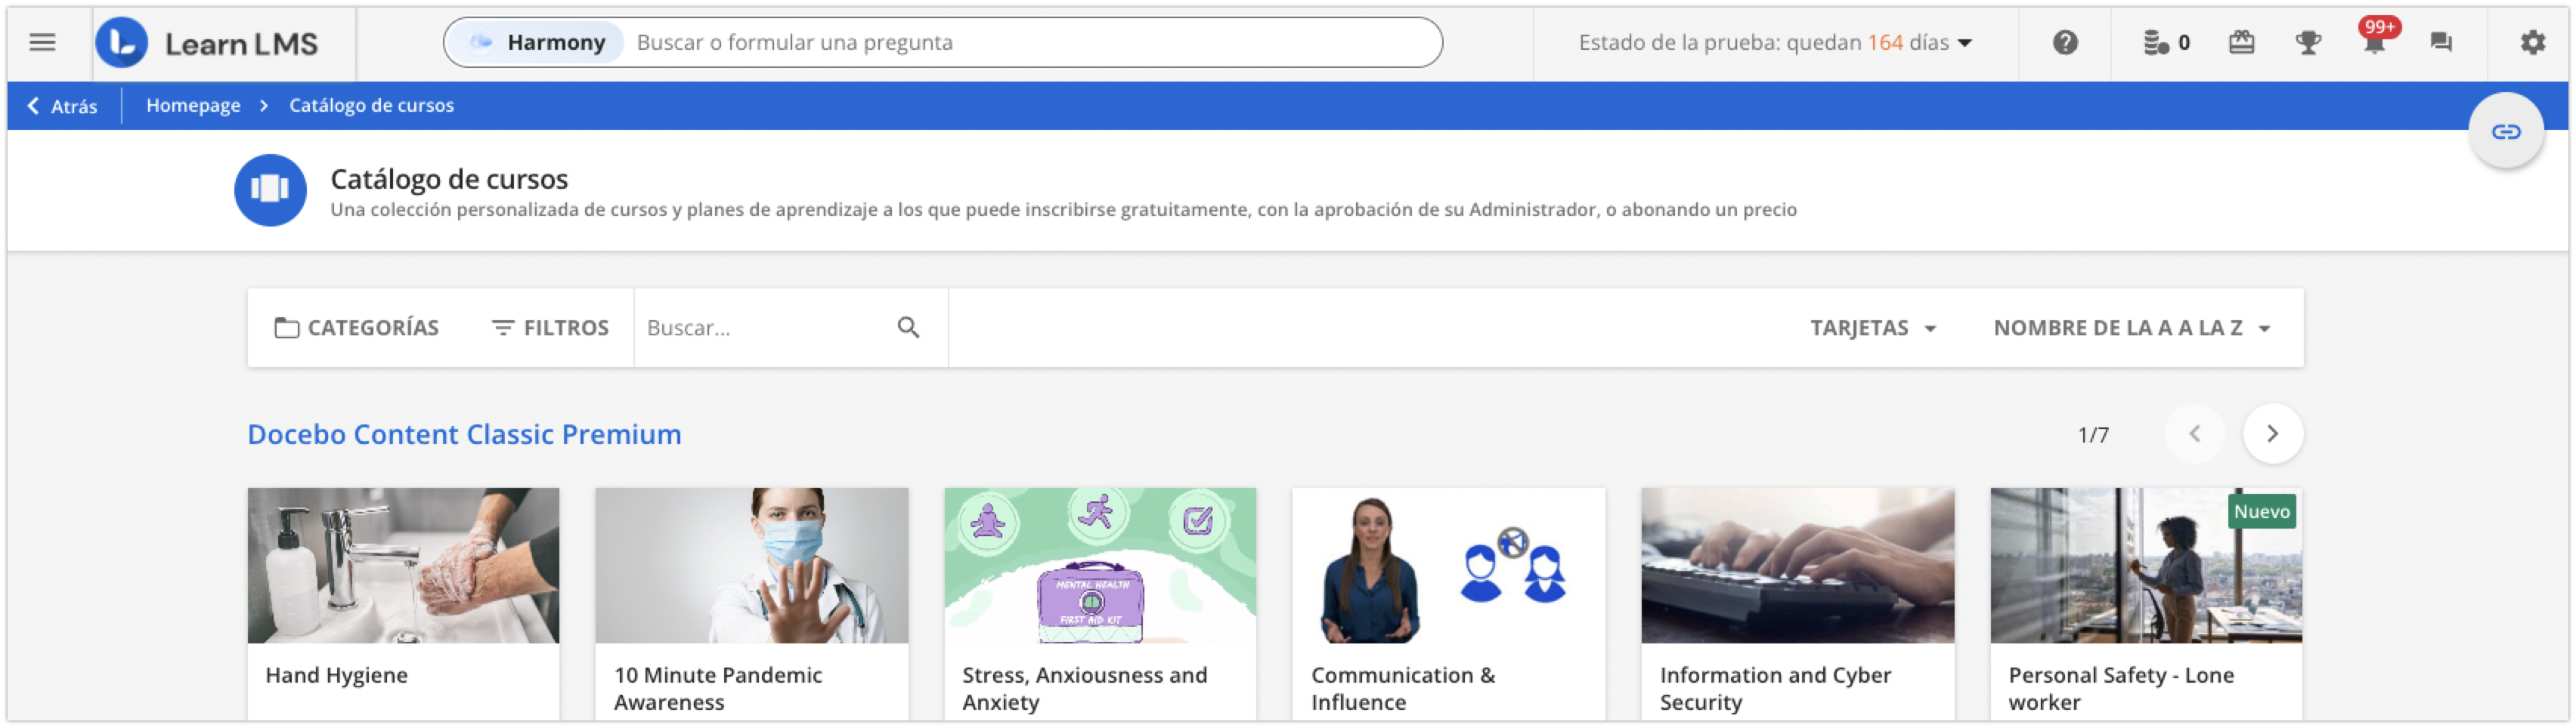Open the trophy leaderboard icon
Screen dimensions: 2576x728
2308,42
